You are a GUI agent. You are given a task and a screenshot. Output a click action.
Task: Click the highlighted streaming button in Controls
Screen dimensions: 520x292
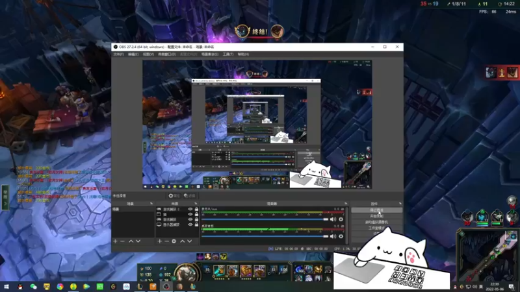click(376, 210)
